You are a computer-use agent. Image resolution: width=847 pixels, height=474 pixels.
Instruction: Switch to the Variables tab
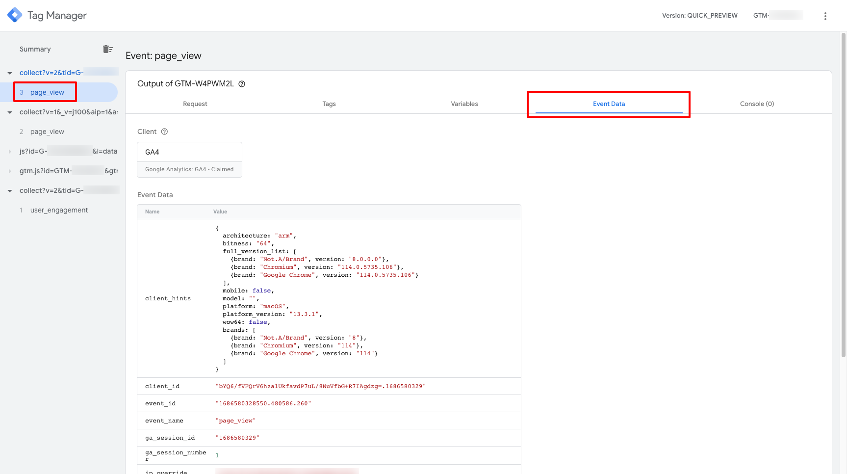point(464,104)
